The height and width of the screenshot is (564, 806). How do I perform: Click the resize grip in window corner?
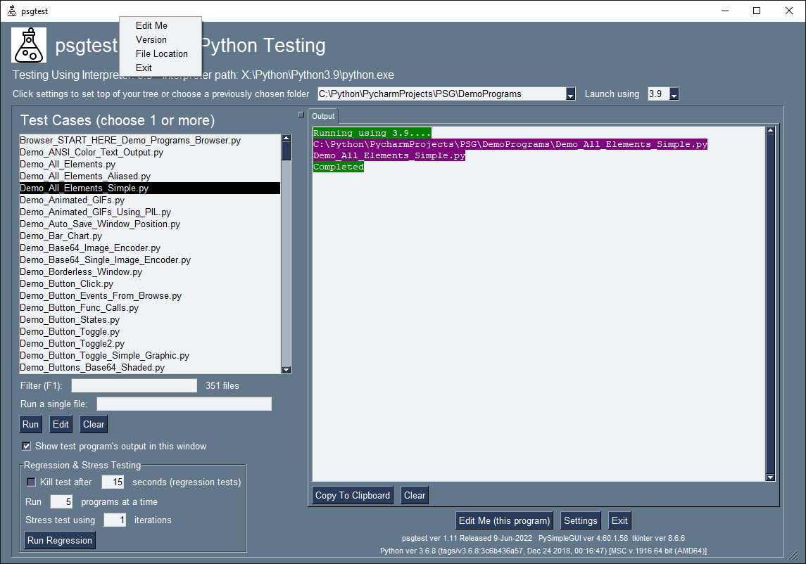click(x=794, y=554)
